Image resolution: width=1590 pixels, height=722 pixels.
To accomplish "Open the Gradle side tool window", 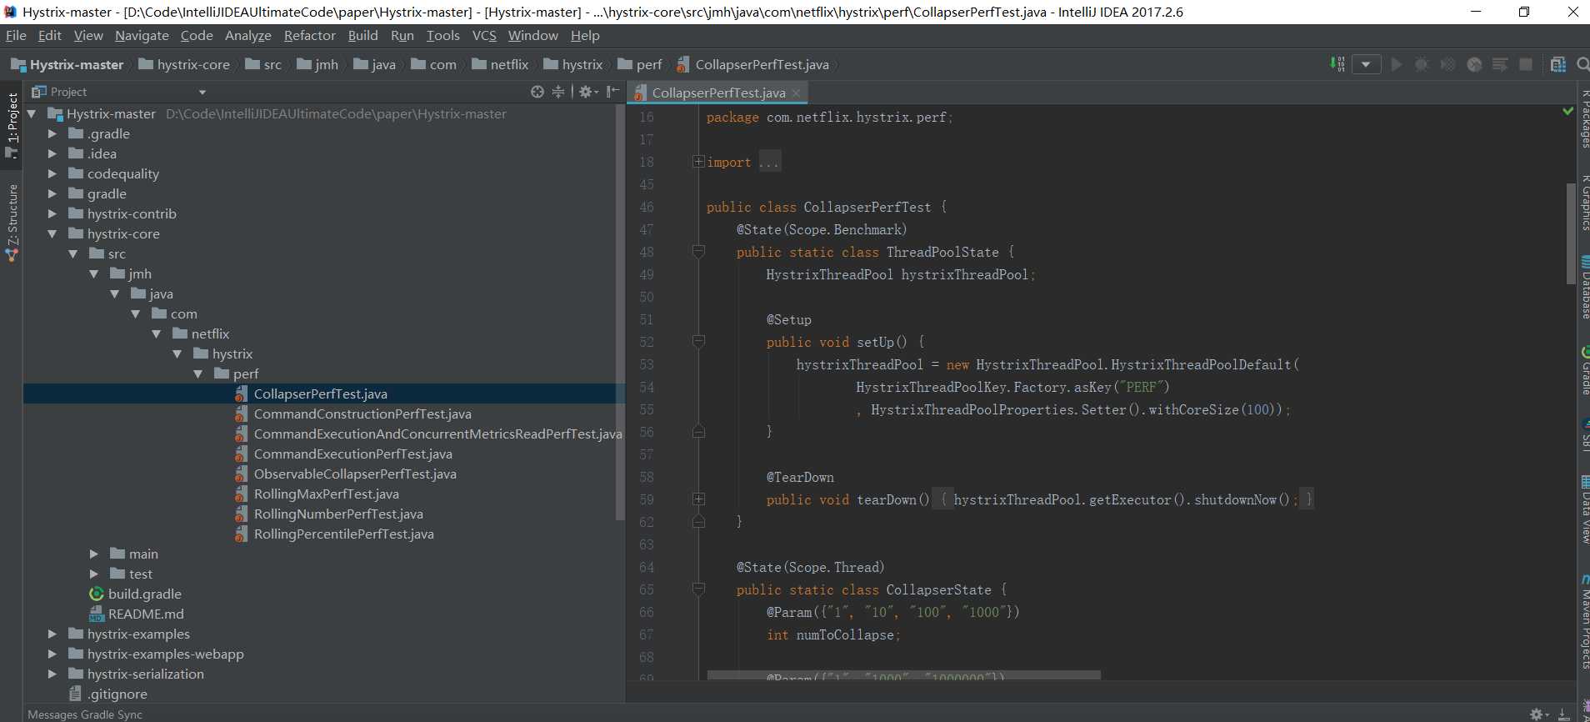I will click(x=1584, y=370).
